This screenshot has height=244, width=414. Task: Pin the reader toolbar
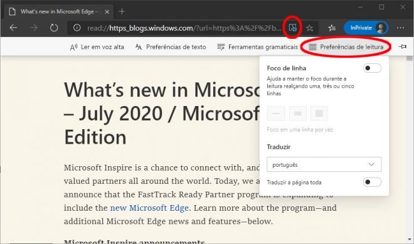(x=402, y=47)
